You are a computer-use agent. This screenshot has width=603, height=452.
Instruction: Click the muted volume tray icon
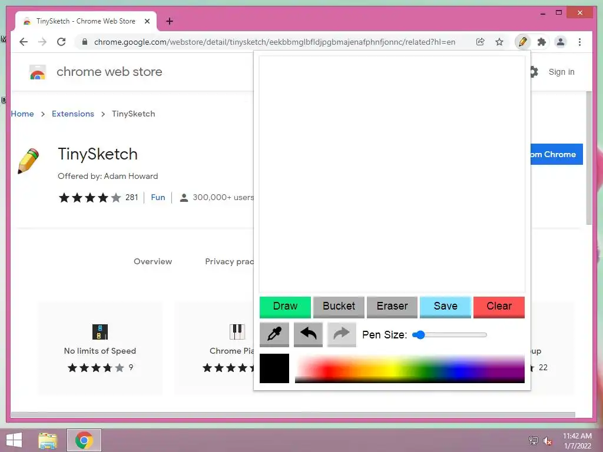547,440
